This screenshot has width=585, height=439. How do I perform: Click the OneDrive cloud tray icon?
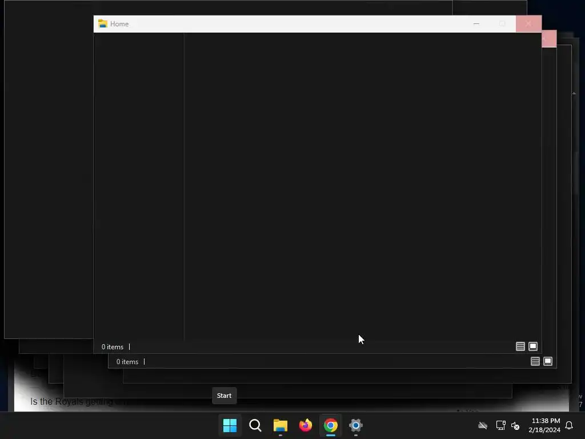click(483, 425)
